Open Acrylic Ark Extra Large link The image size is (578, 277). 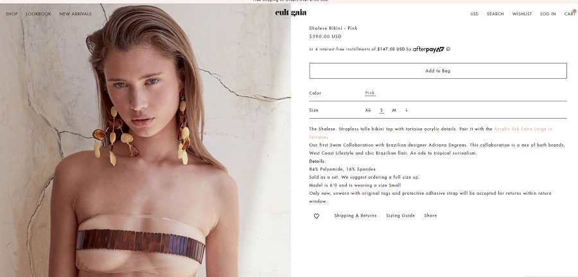[523, 129]
